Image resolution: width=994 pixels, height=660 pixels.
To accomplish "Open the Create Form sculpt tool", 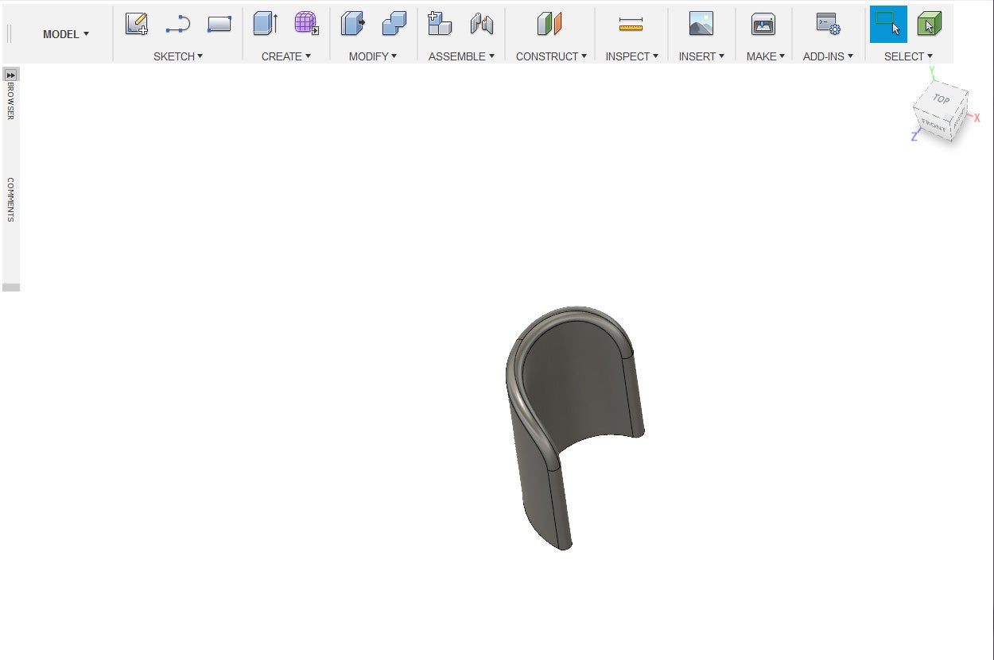I will tap(306, 24).
